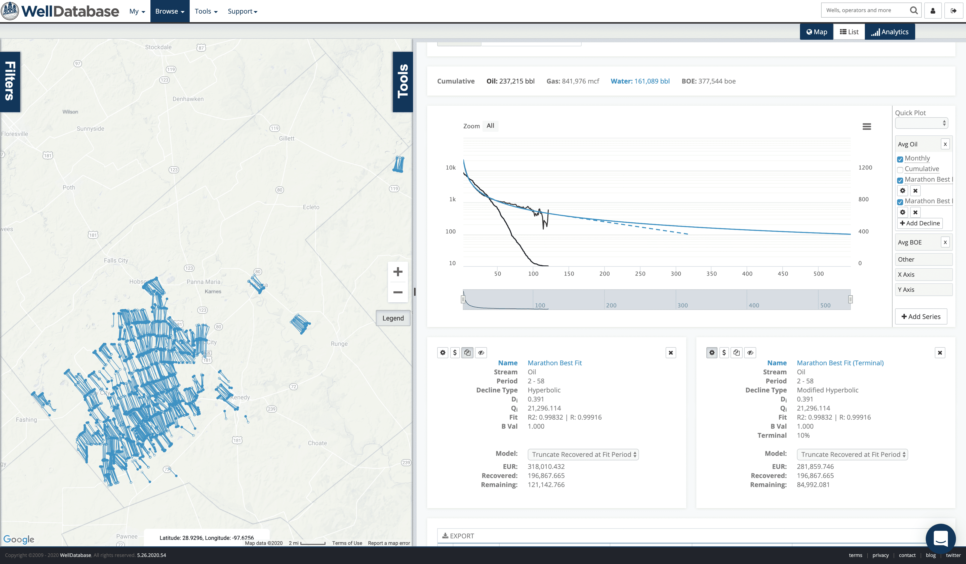This screenshot has width=966, height=564.
Task: Open gear settings on Marathon Best Fit (Terminal) card
Action: pos(712,353)
